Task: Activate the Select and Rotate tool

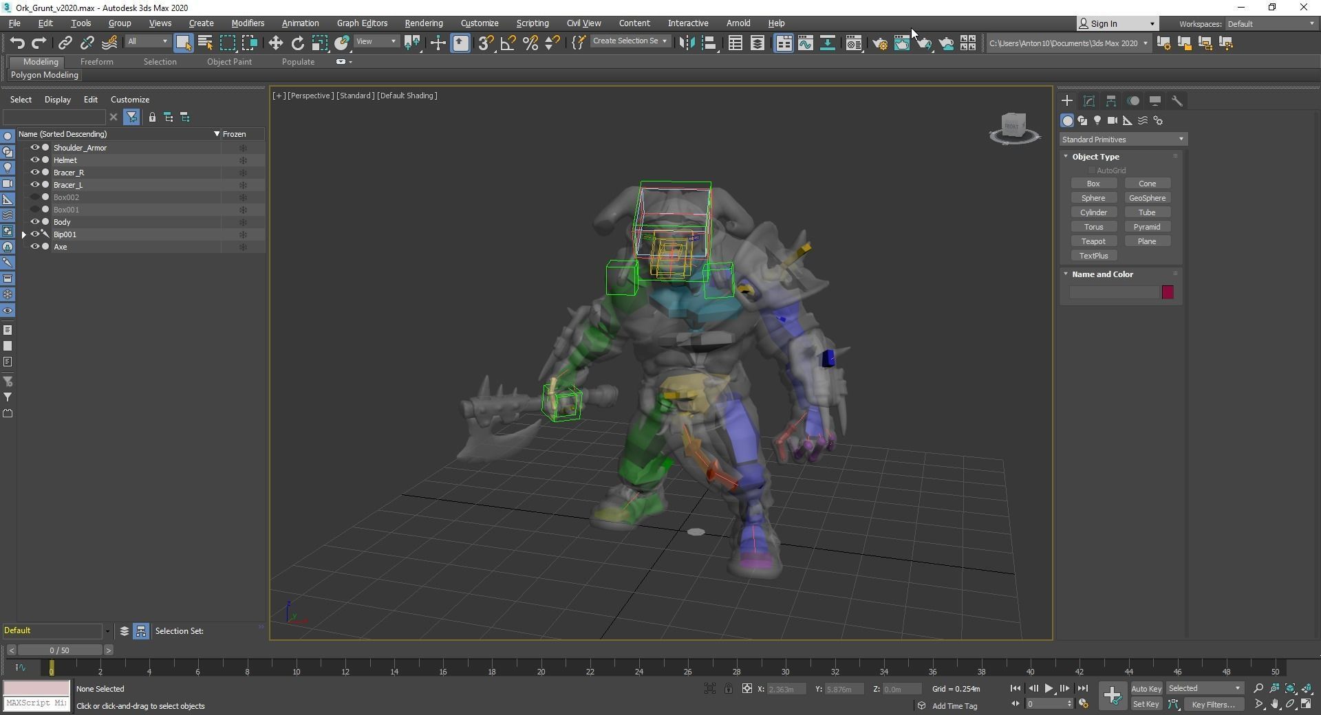Action: pos(297,43)
